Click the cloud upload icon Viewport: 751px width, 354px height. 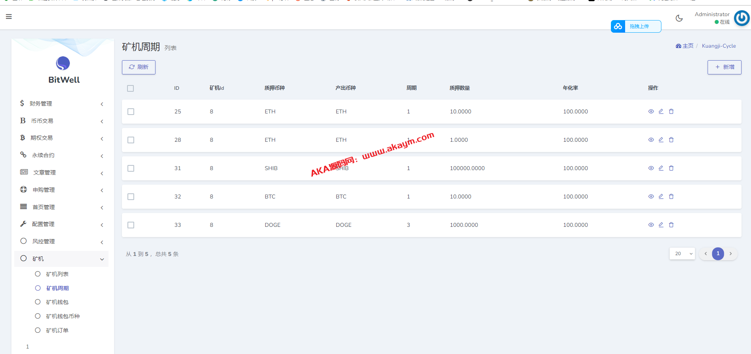(618, 26)
